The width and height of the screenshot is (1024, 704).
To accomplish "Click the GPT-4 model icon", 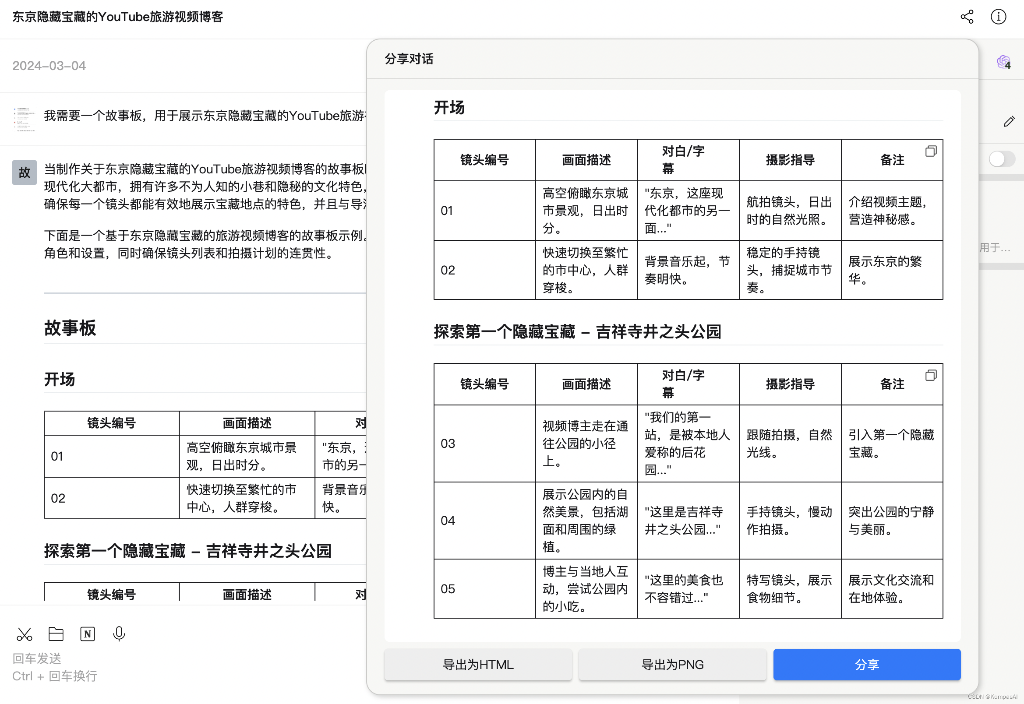I will tap(1004, 62).
